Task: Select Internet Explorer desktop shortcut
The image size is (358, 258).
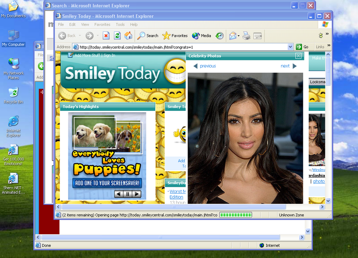Action: click(13, 127)
